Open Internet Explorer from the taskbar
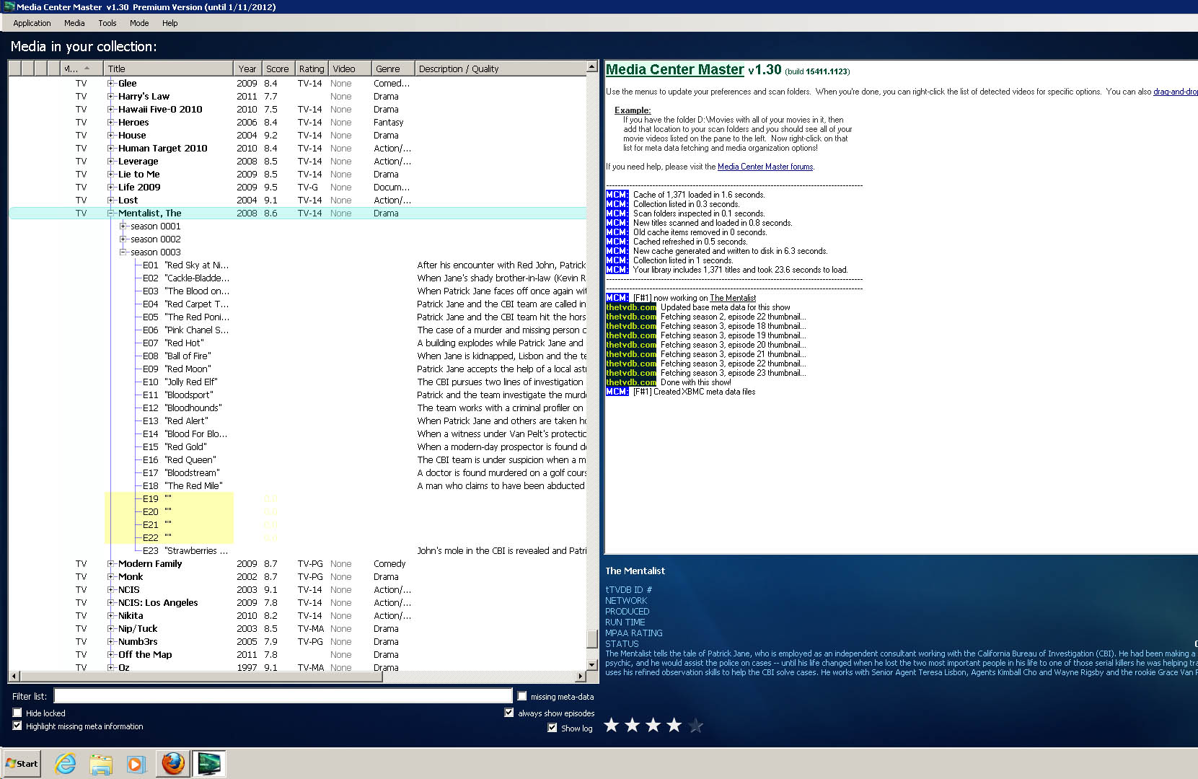The width and height of the screenshot is (1198, 779). pyautogui.click(x=66, y=763)
